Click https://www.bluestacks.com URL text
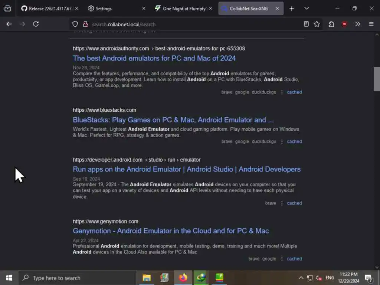380x285 pixels. pos(104,110)
